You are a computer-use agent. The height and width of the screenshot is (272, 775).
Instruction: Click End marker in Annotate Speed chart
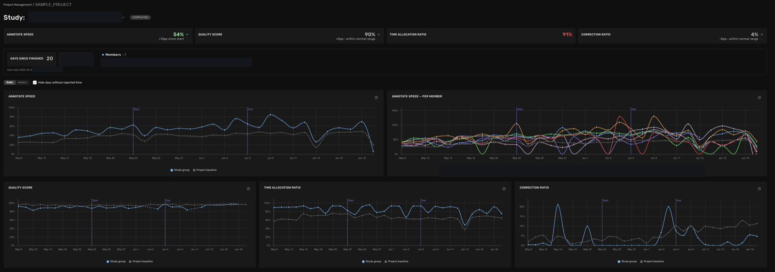[x=250, y=109]
